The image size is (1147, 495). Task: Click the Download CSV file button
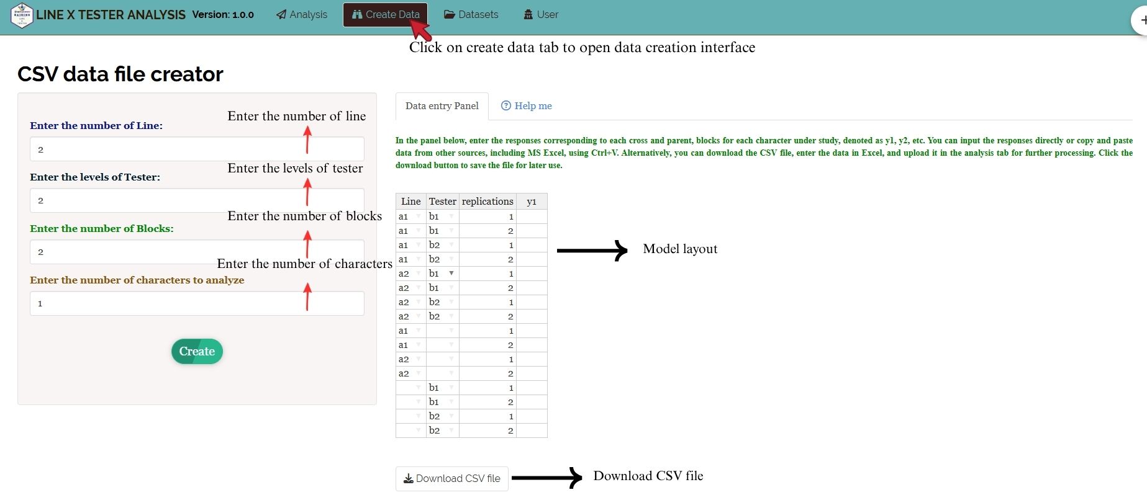452,478
